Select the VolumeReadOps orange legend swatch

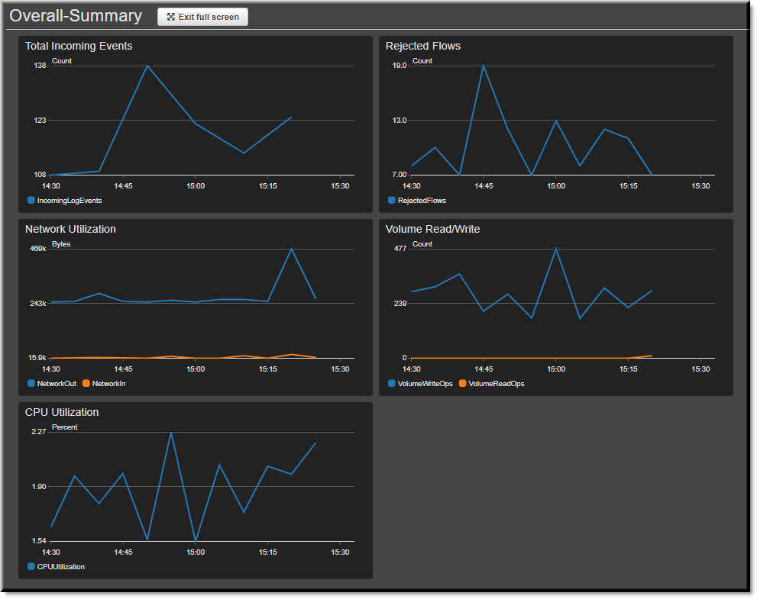point(462,383)
